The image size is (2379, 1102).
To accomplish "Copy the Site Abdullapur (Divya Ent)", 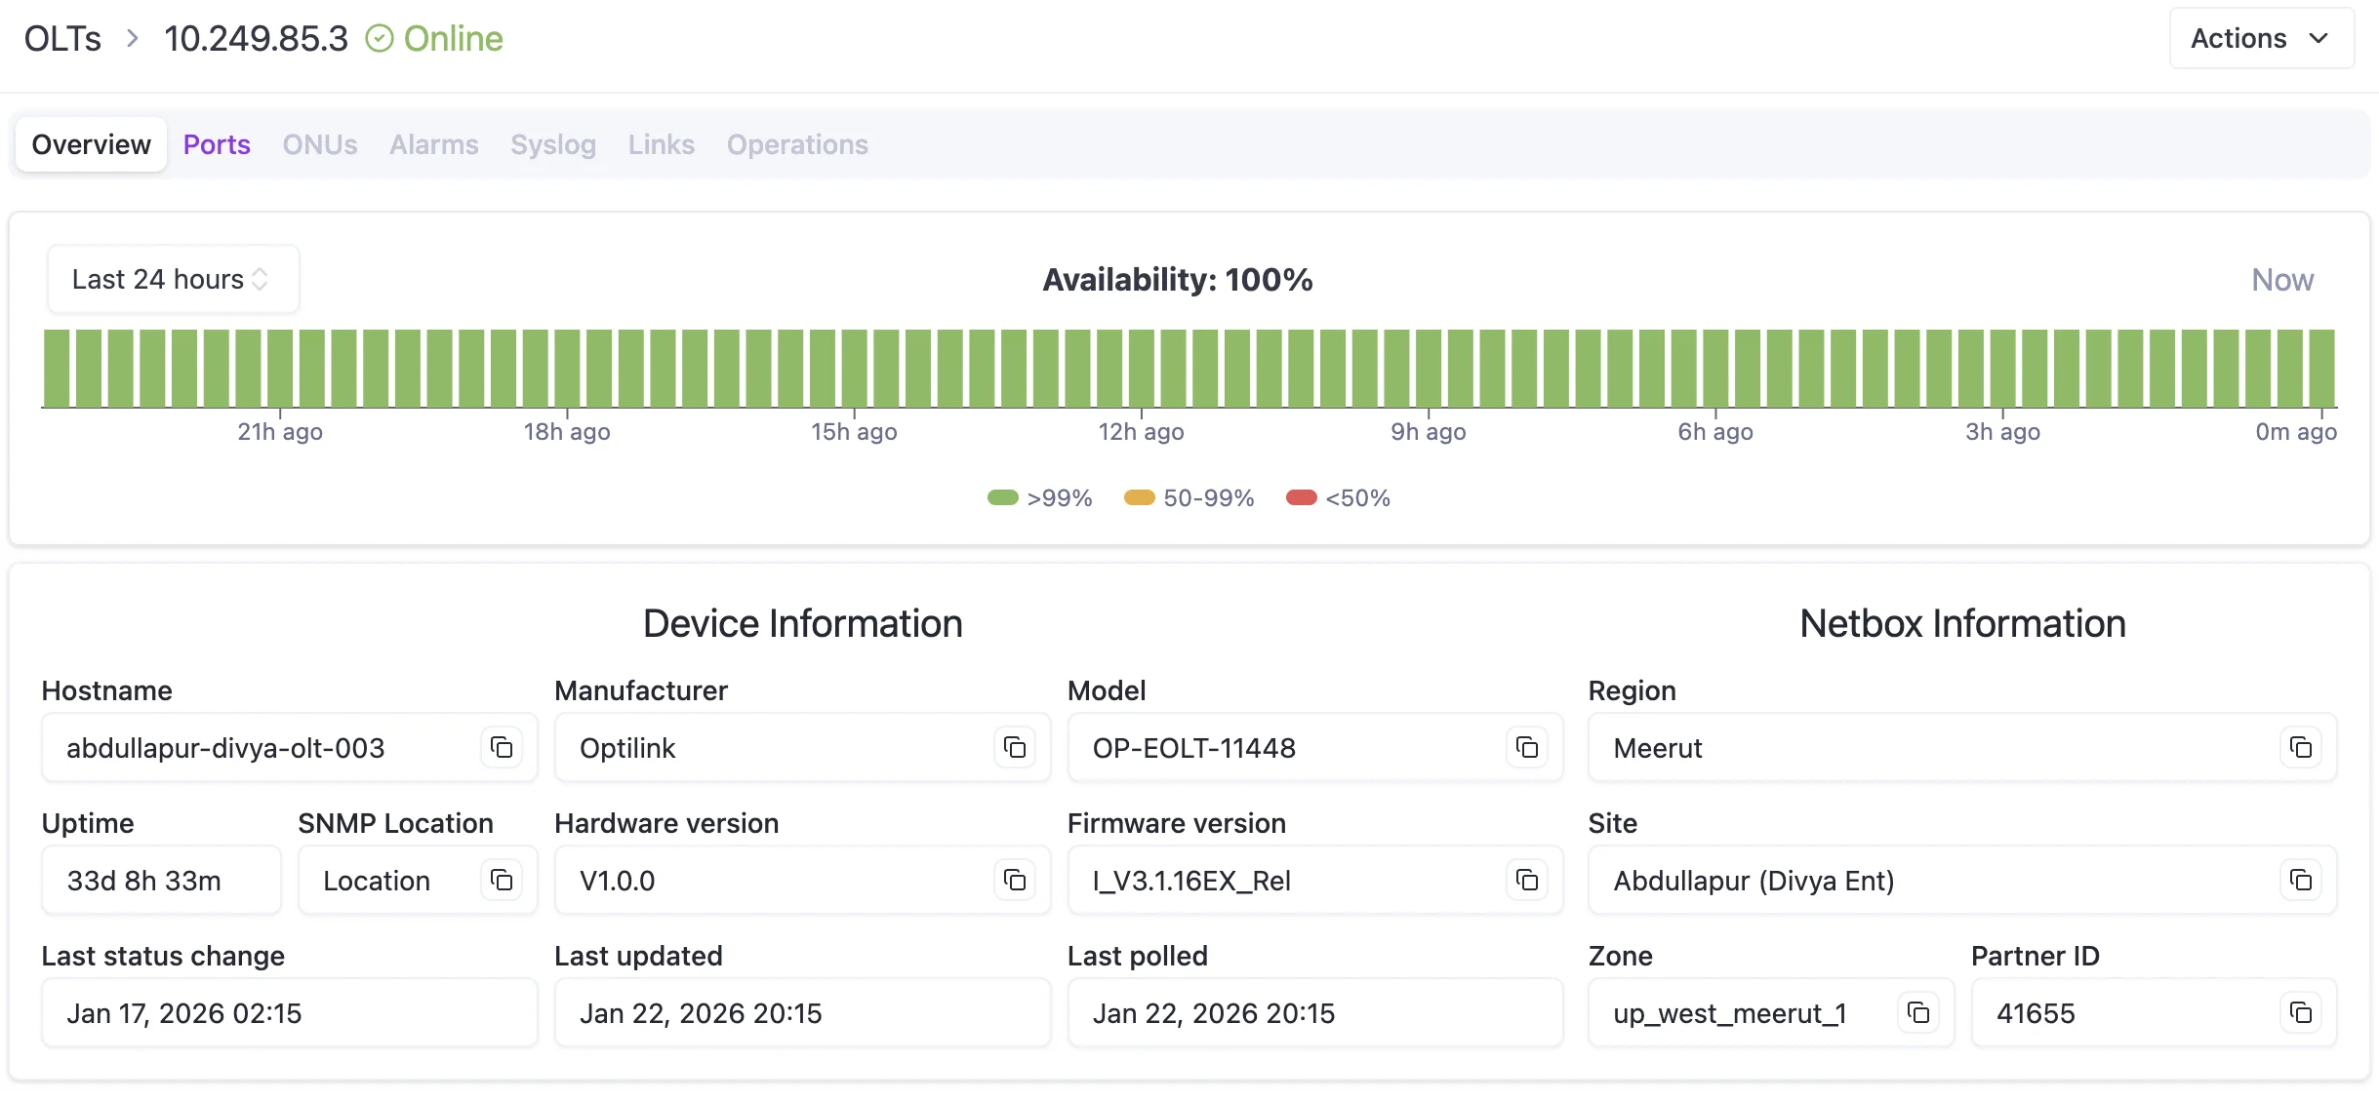I will point(2302,880).
